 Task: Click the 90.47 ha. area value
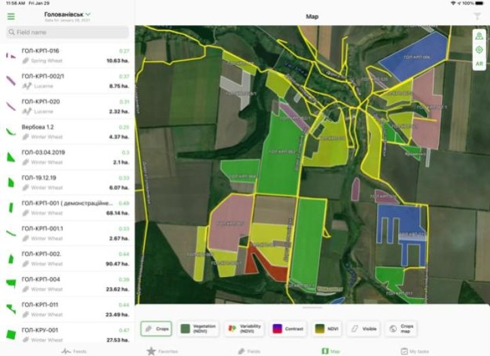[118, 264]
